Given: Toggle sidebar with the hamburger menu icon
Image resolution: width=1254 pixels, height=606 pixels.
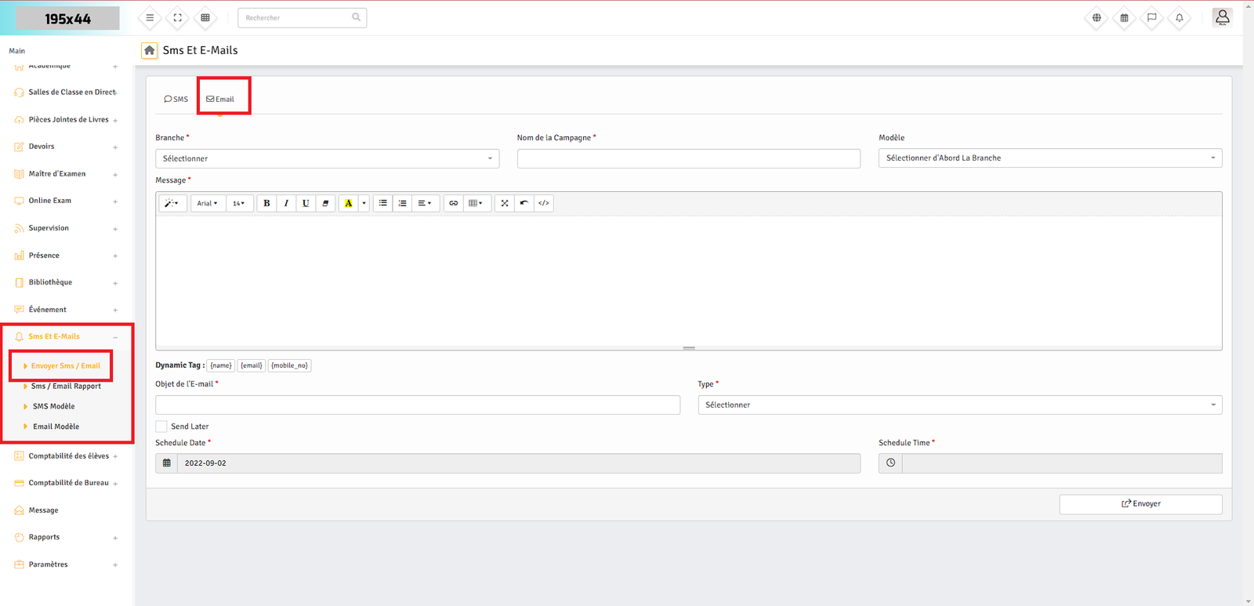Looking at the screenshot, I should (x=150, y=18).
